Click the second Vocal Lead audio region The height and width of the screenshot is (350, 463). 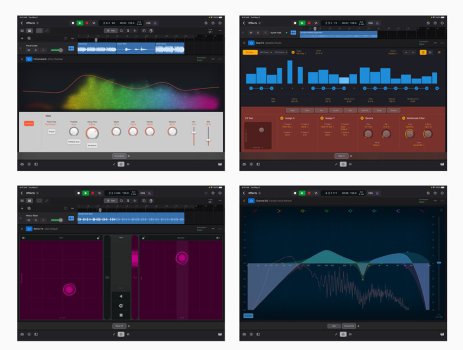coord(136,48)
